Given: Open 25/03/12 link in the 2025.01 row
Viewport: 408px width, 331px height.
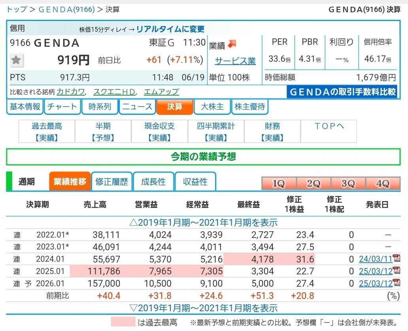Looking at the screenshot, I should pyautogui.click(x=376, y=271).
